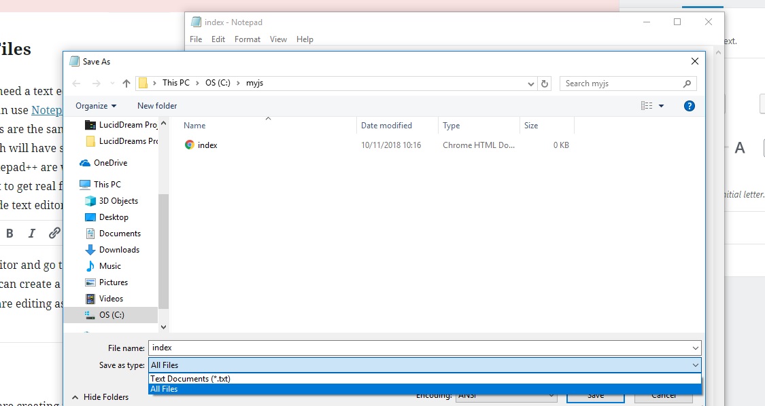Click the blue Help question mark icon
Image resolution: width=765 pixels, height=406 pixels.
click(690, 105)
